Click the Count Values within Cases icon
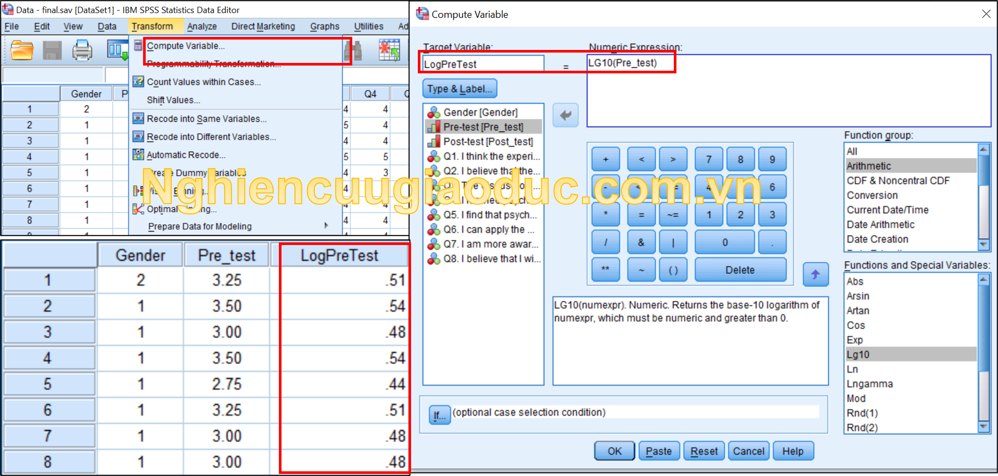The image size is (998, 476). [x=138, y=82]
